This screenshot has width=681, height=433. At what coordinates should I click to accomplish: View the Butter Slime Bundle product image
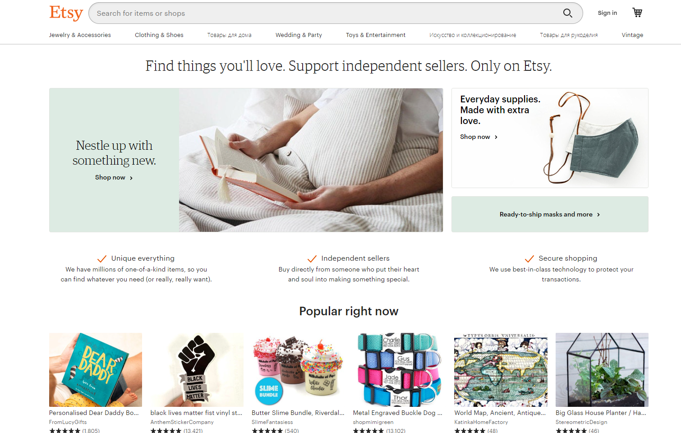298,370
